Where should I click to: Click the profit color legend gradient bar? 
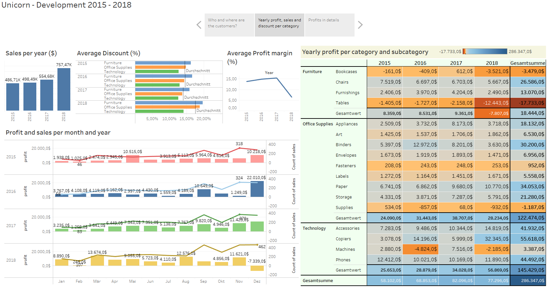pyautogui.click(x=485, y=51)
